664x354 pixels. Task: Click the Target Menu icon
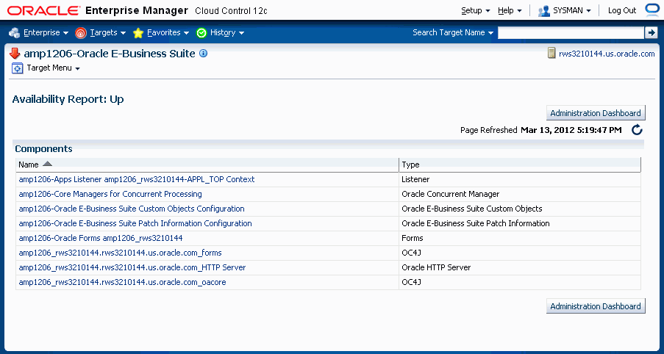tap(18, 68)
